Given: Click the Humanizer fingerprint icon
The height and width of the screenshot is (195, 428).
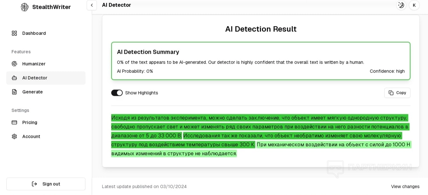Looking at the screenshot, I should point(14,64).
